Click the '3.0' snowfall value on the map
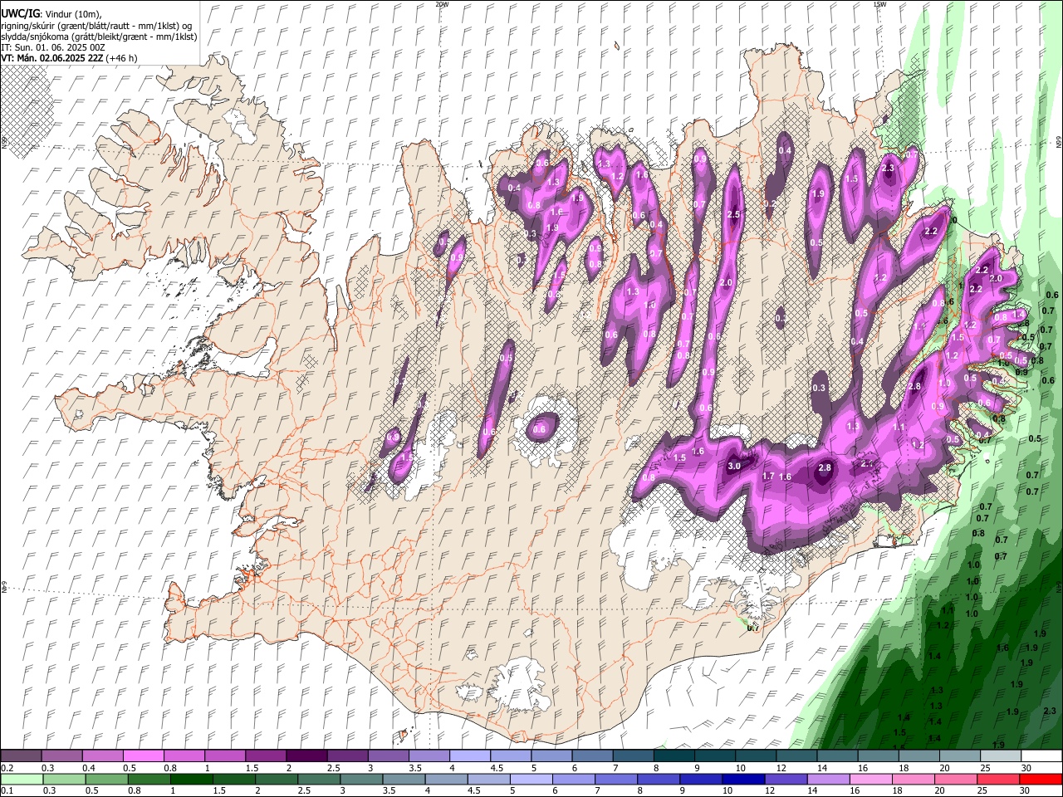The image size is (1063, 797). (x=734, y=467)
